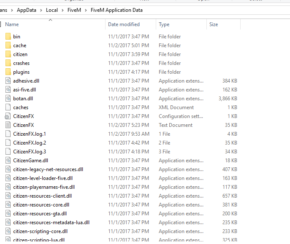
Task: Select CitizenFX.log.1 file name
Action: point(30,134)
